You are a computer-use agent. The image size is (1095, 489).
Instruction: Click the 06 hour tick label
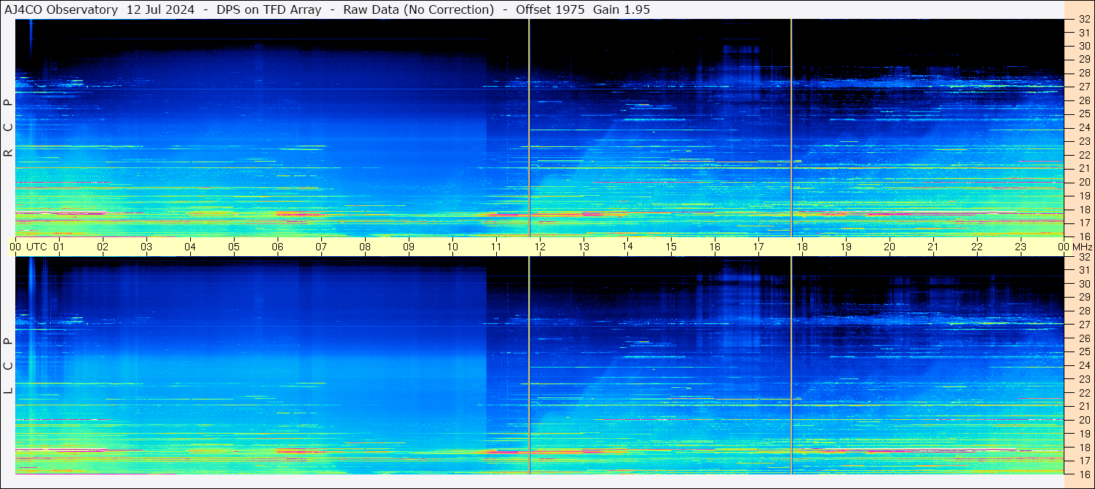[278, 247]
